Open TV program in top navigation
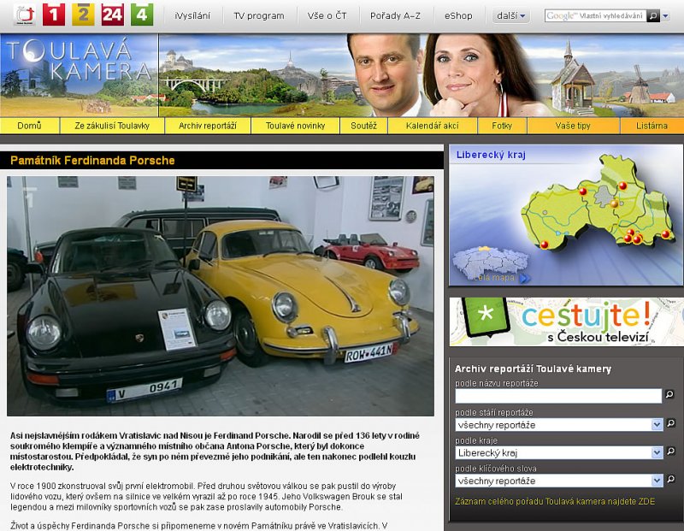This screenshot has height=531, width=684. pyautogui.click(x=259, y=15)
